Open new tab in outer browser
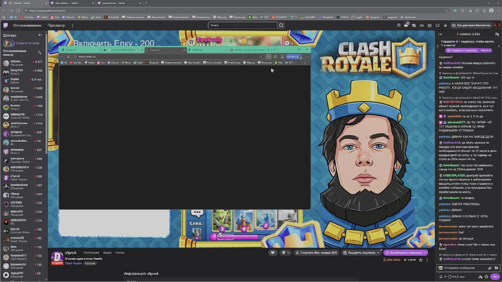The image size is (502, 282). 146,3
